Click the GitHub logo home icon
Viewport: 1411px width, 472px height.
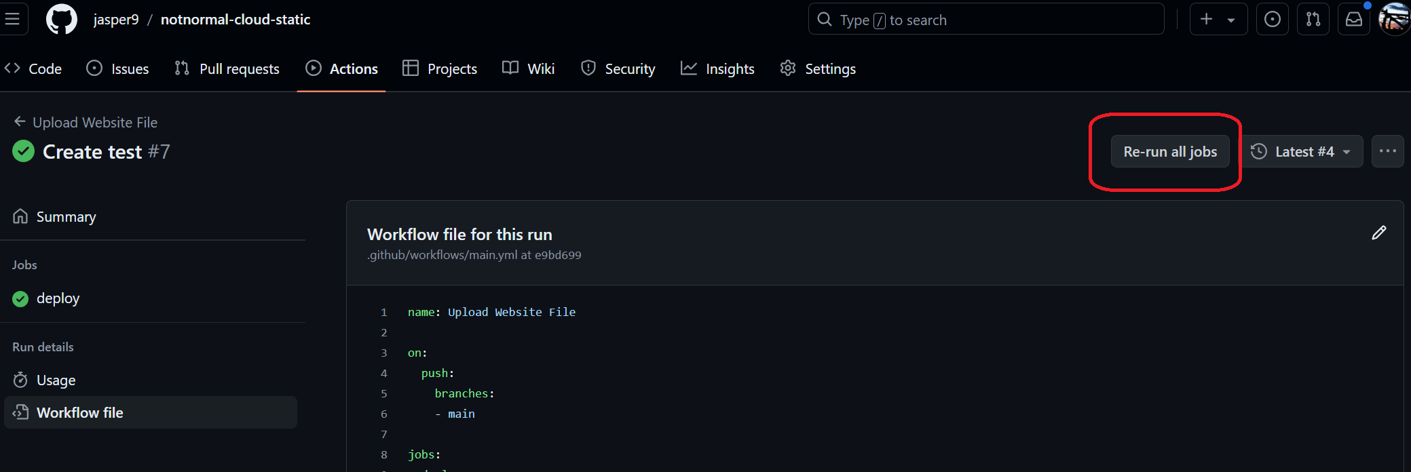pyautogui.click(x=62, y=19)
